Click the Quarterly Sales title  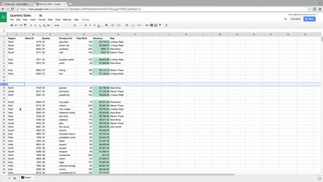click(20, 16)
